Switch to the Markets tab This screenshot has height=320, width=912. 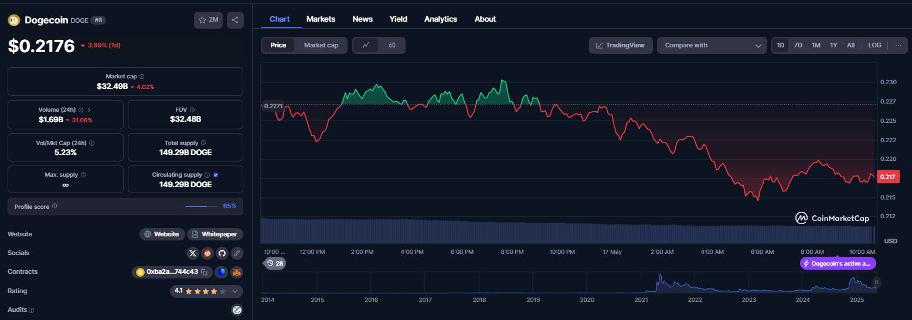pyautogui.click(x=321, y=19)
